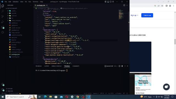
Task: Expand the node_modules folder
Action: tap(16, 21)
